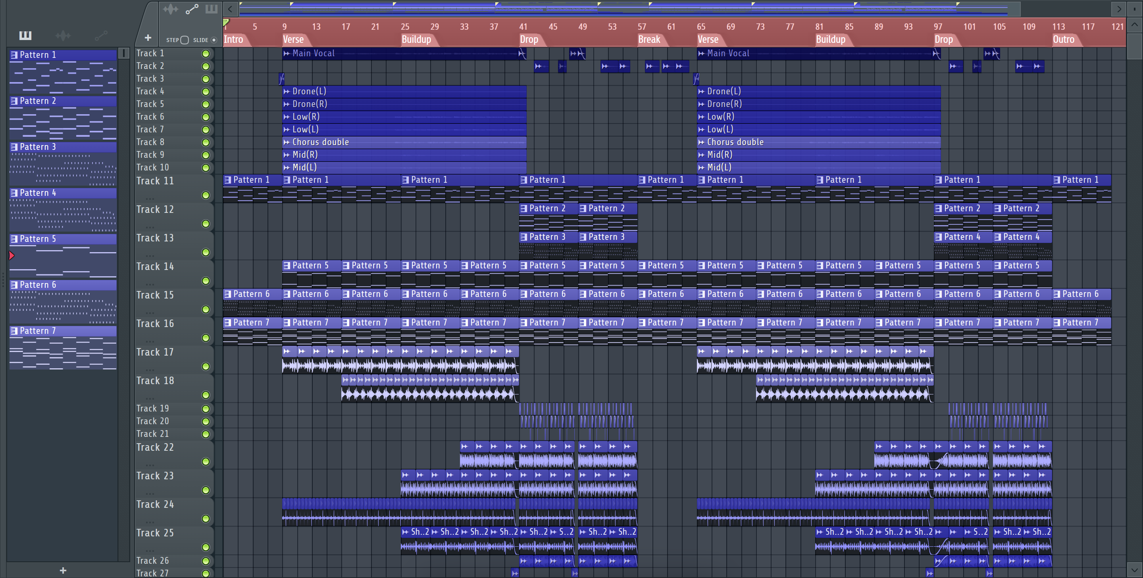Click the Pattern 1 icon in the picker
The width and height of the screenshot is (1143, 578).
[14, 55]
